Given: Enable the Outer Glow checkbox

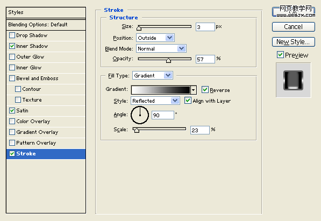Looking at the screenshot, I should [x=12, y=57].
